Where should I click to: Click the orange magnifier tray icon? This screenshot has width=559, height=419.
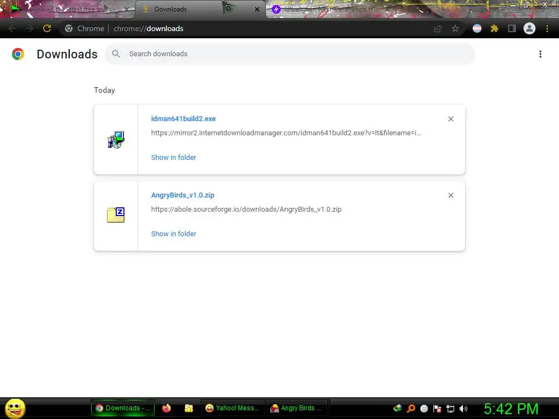tap(411, 409)
